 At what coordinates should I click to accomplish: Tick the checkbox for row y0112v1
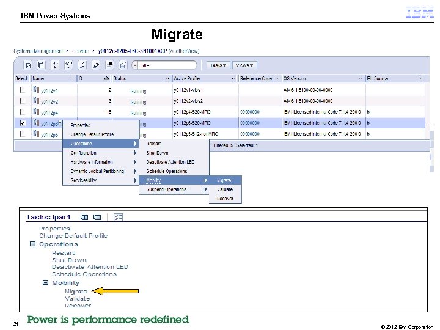point(23,90)
